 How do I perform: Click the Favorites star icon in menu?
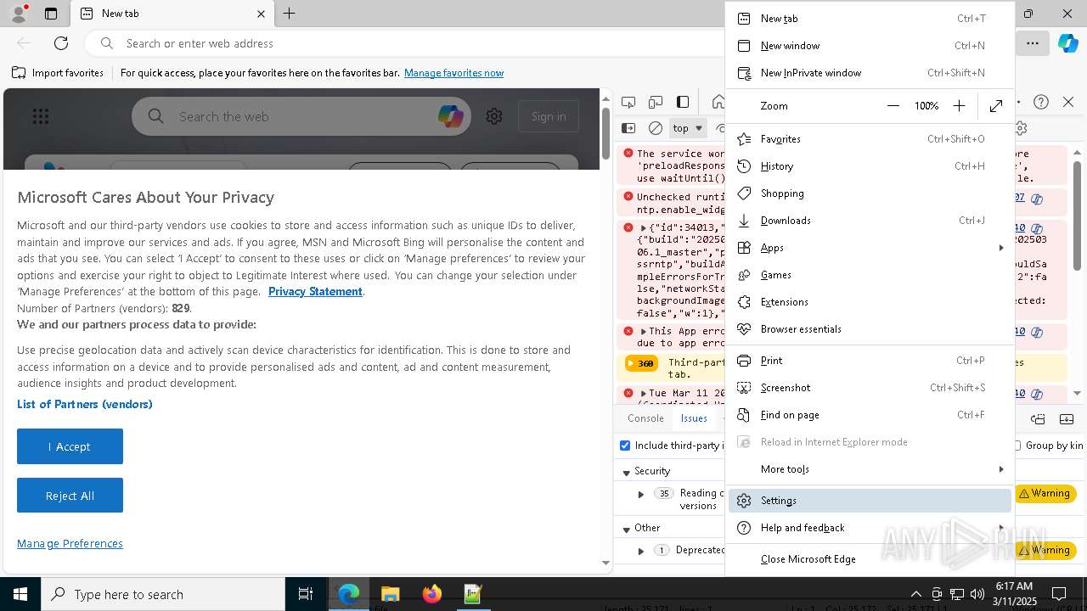(x=744, y=139)
